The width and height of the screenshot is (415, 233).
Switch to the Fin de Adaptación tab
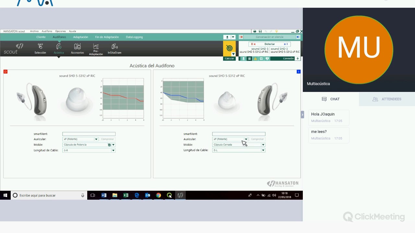click(107, 37)
